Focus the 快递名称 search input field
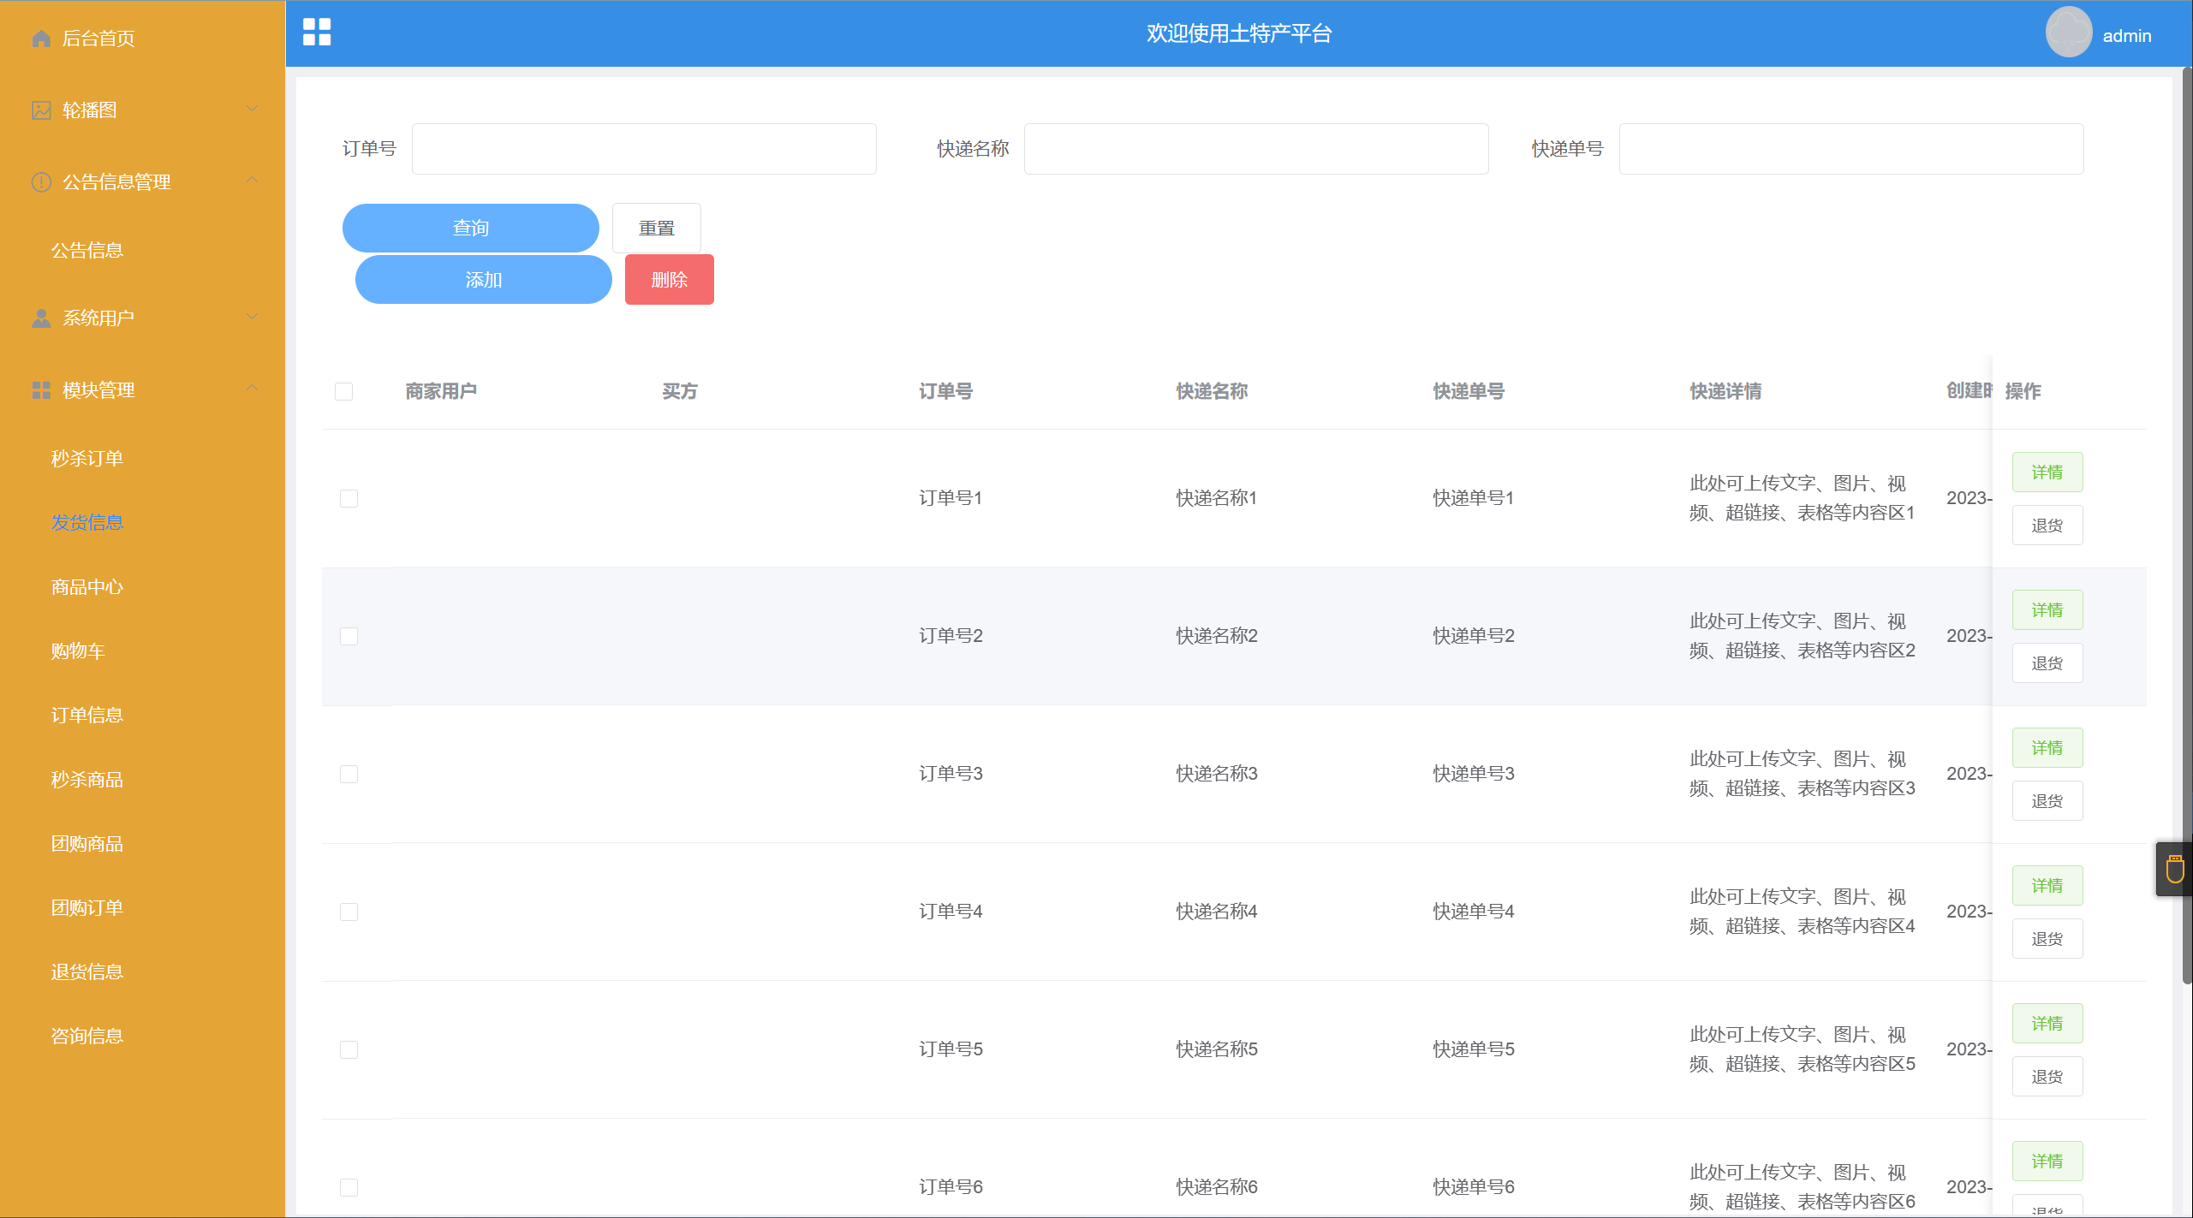Image resolution: width=2193 pixels, height=1218 pixels. (x=1255, y=149)
